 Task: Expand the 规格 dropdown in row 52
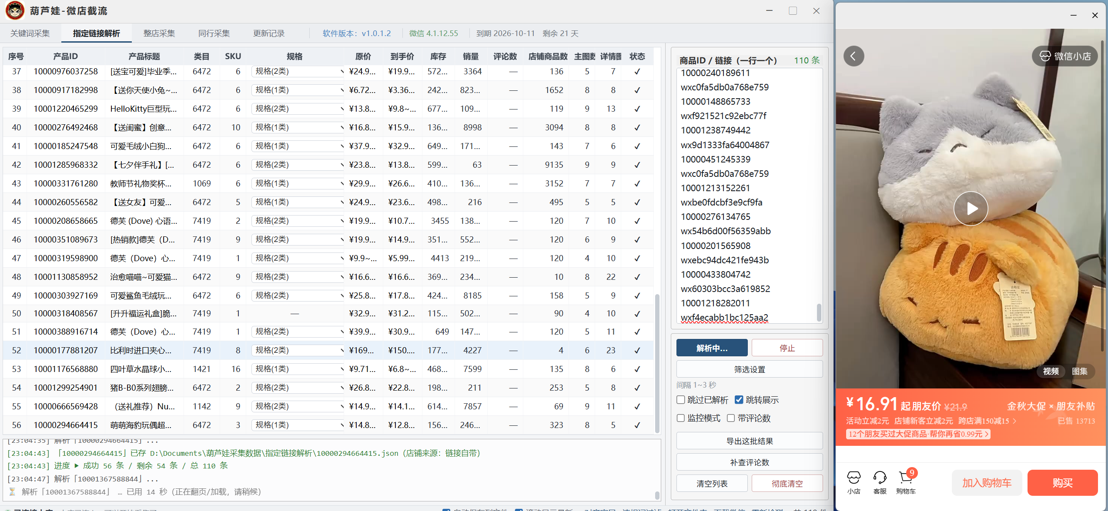(x=298, y=350)
